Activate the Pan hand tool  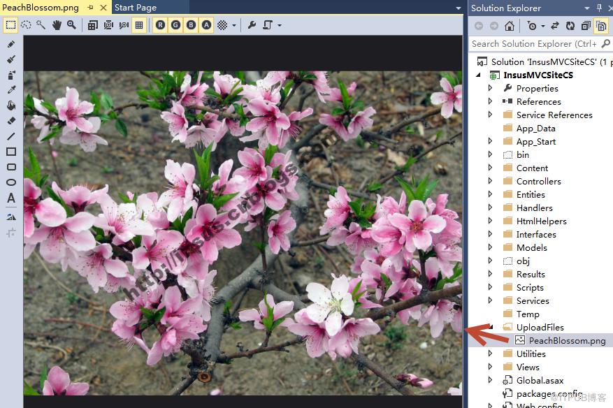coord(57,25)
